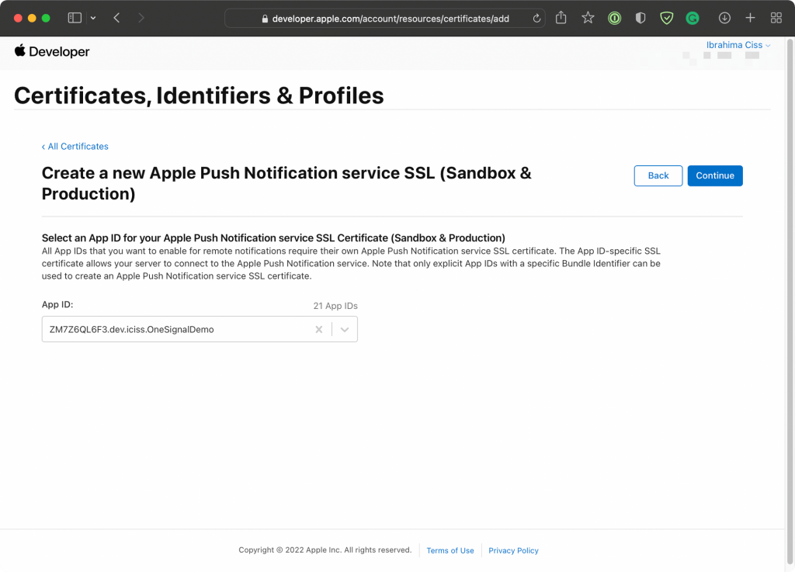Open a new tab with plus icon
Image resolution: width=795 pixels, height=572 pixels.
(x=750, y=18)
